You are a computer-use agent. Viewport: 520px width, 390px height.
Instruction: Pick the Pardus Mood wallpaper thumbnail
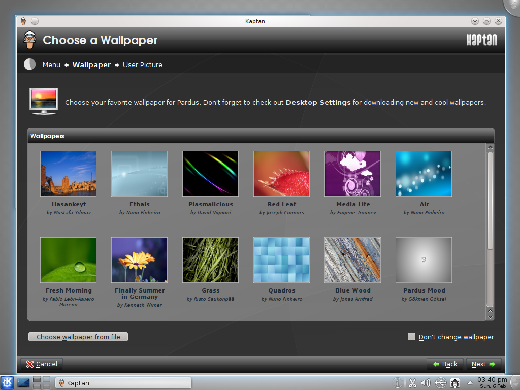pyautogui.click(x=424, y=260)
